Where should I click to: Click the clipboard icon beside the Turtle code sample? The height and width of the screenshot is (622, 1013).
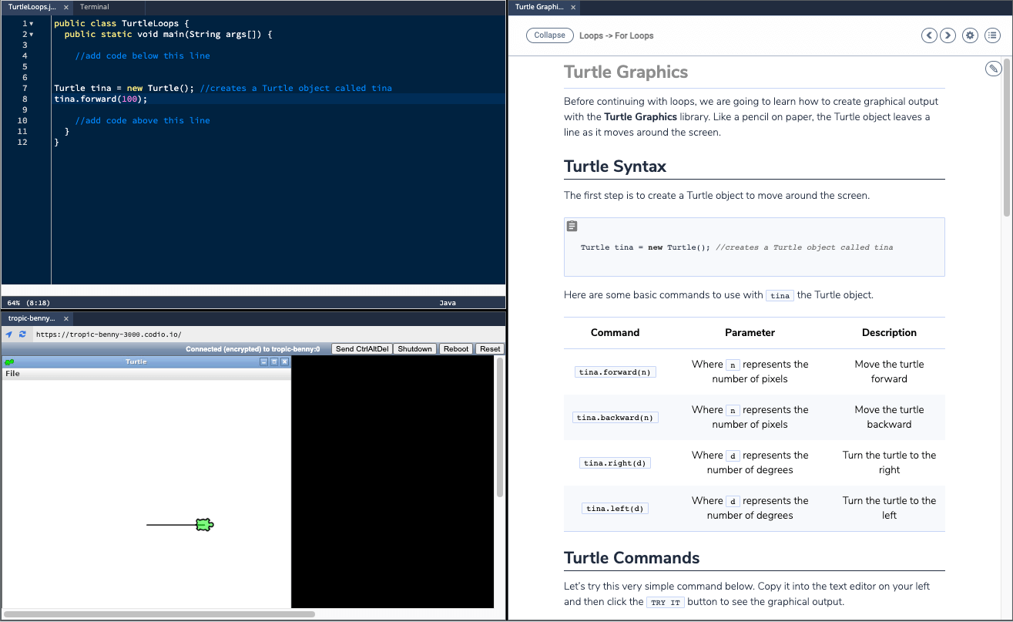pyautogui.click(x=572, y=225)
